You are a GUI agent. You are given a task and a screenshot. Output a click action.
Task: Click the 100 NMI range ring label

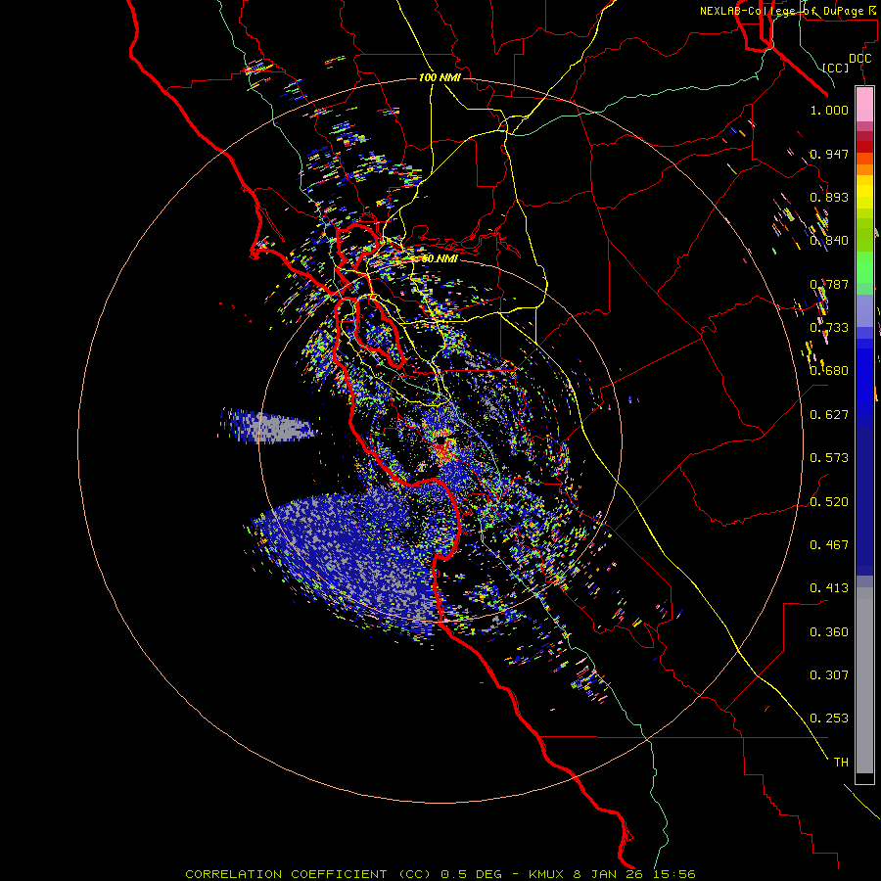[440, 77]
